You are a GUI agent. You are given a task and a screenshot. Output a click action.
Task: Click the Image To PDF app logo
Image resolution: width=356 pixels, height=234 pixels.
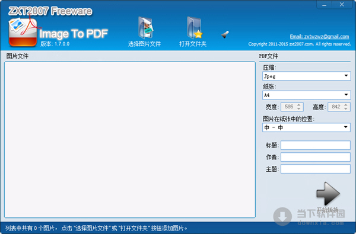click(x=23, y=32)
